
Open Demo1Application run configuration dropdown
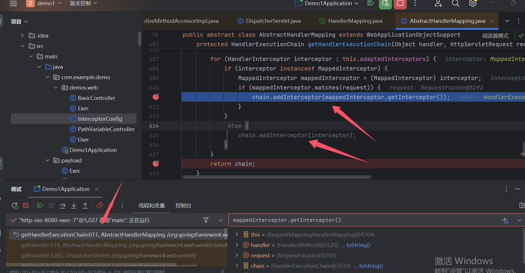coord(327,3)
